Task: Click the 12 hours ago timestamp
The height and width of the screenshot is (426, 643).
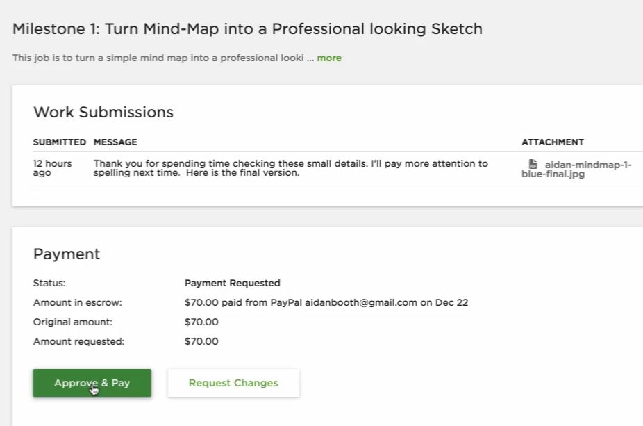Action: click(x=52, y=168)
